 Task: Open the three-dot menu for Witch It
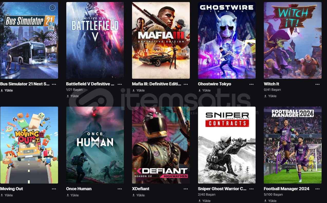tap(317, 84)
